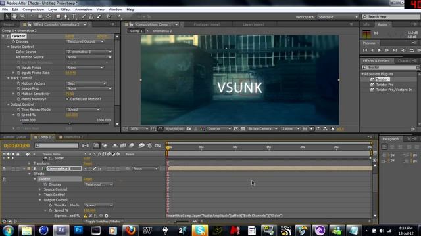Click the timeline current time display

[x=16, y=146]
